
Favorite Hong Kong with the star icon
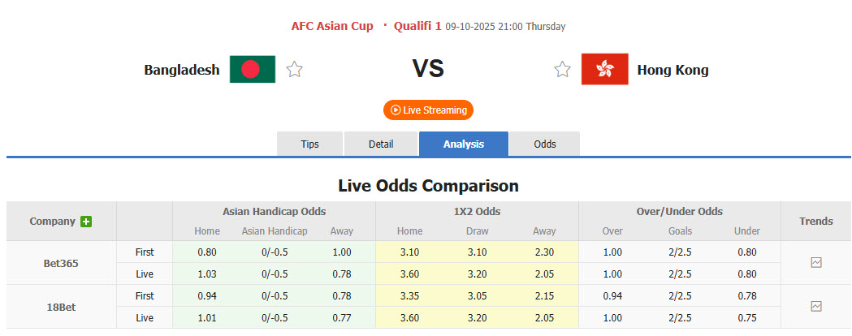coord(562,70)
